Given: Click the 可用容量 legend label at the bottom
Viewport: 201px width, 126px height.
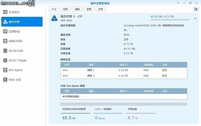Looking at the screenshot, I should [x=132, y=109].
